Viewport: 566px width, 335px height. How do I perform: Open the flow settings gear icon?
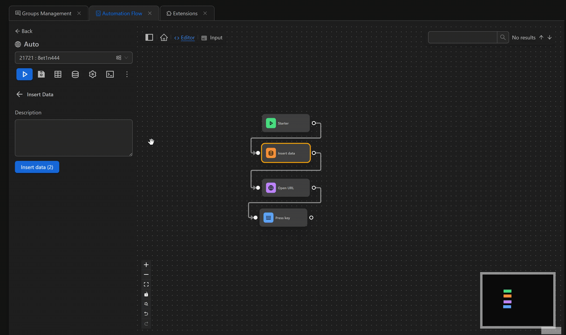93,74
